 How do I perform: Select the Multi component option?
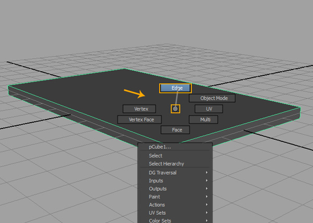point(203,120)
